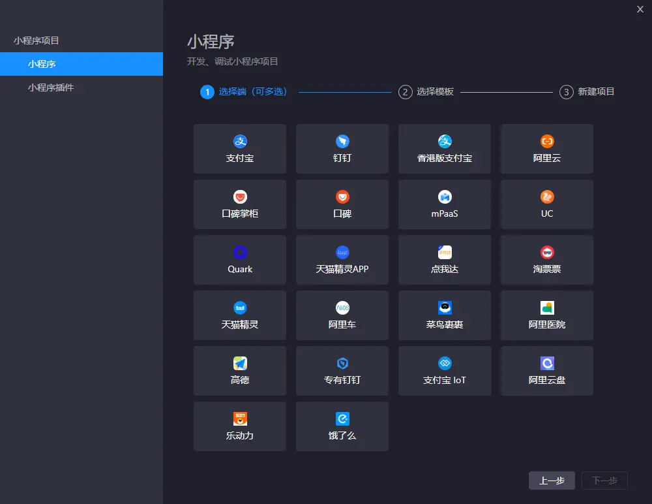Select the 饿了么 (Eleme) icon
652x504 pixels.
342,426
